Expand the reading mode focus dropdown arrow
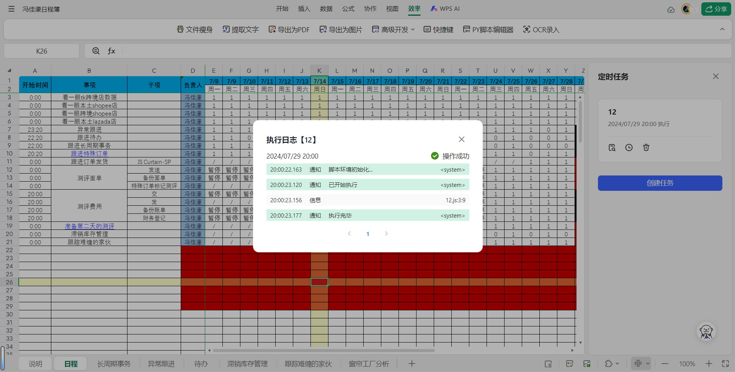 648,364
